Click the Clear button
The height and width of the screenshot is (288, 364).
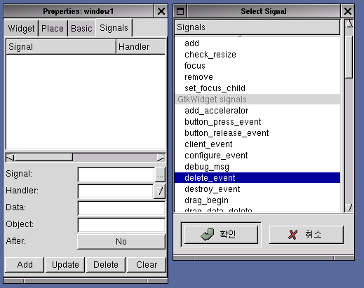pyautogui.click(x=147, y=265)
